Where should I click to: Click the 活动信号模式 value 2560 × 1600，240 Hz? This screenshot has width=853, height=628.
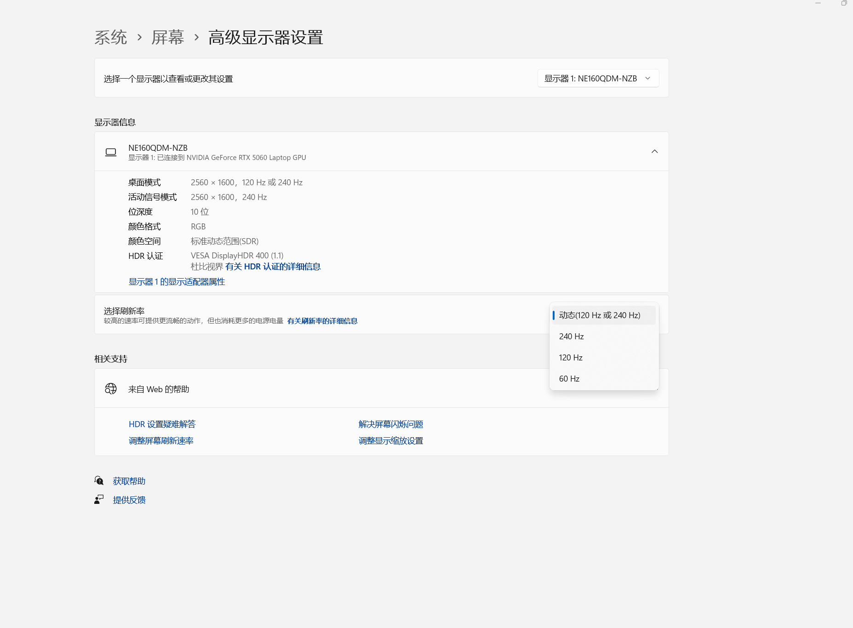pos(229,197)
